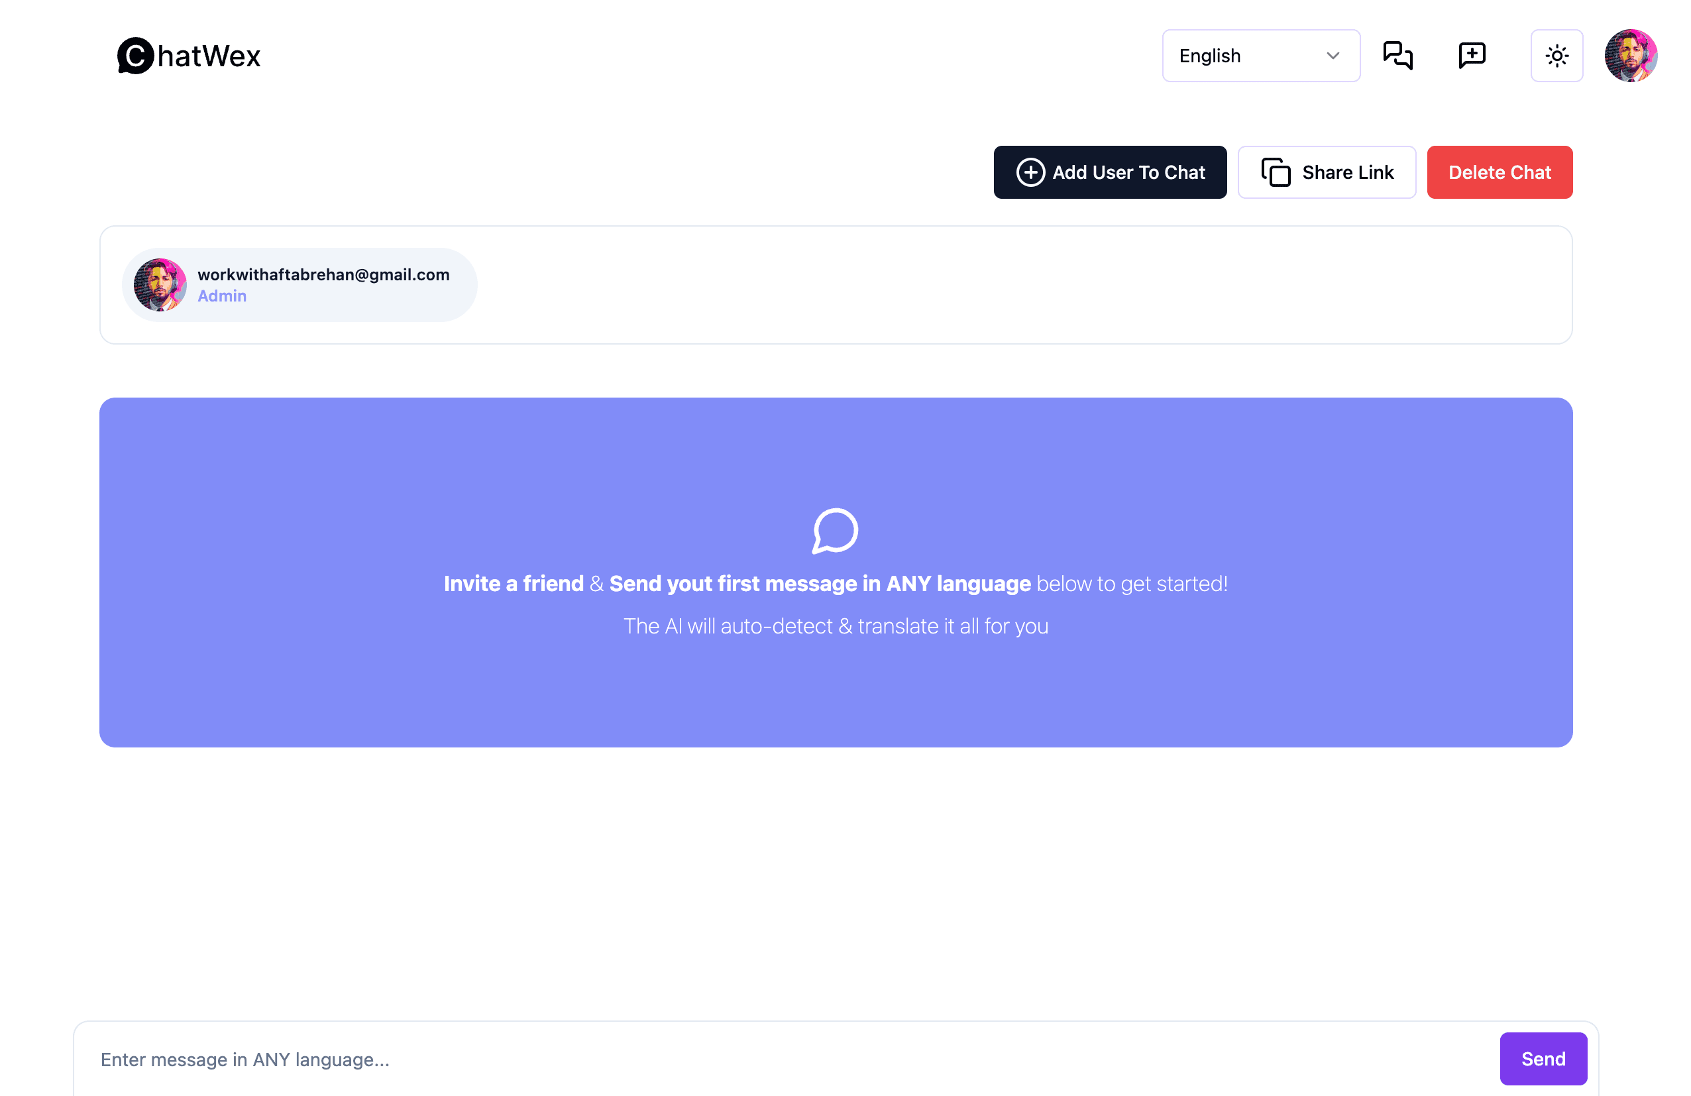
Task: Click the Admin user profile card
Action: point(298,285)
